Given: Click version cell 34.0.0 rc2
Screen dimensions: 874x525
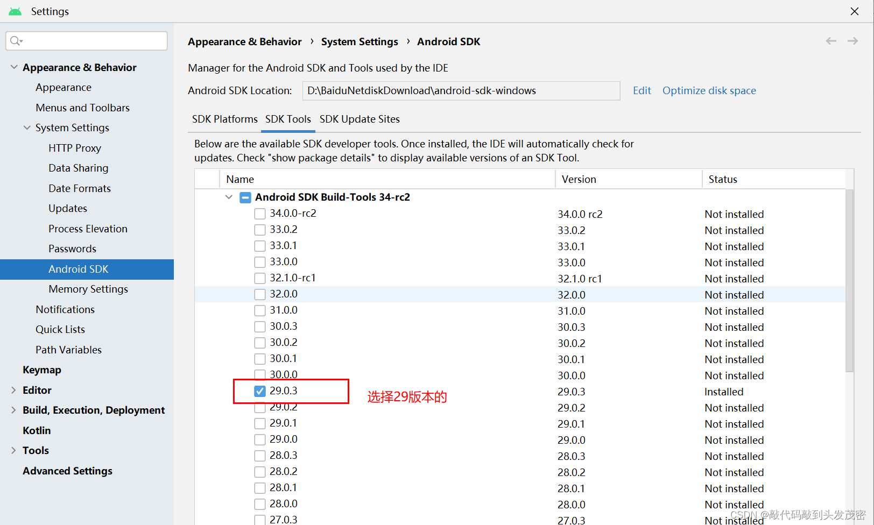Looking at the screenshot, I should [580, 214].
